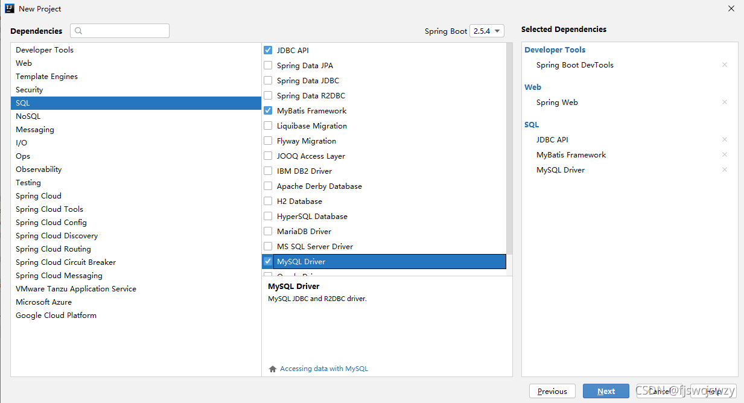Image resolution: width=744 pixels, height=403 pixels.
Task: Remove Spring Web from selected dependencies
Action: coord(725,102)
